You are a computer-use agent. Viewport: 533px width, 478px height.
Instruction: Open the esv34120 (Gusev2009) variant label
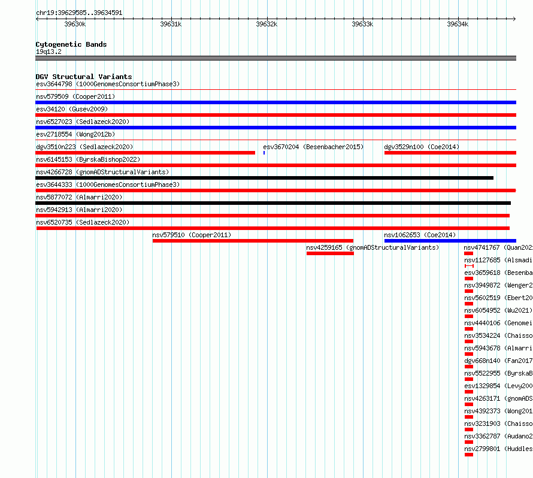[72, 109]
